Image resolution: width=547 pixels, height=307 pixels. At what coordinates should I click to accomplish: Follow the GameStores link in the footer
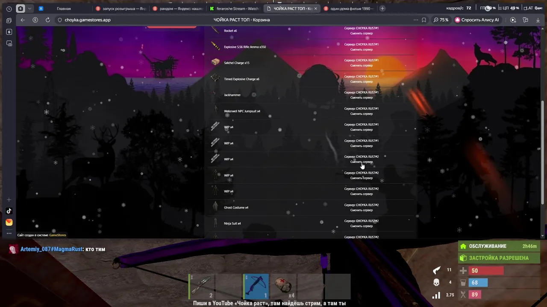[x=58, y=235]
